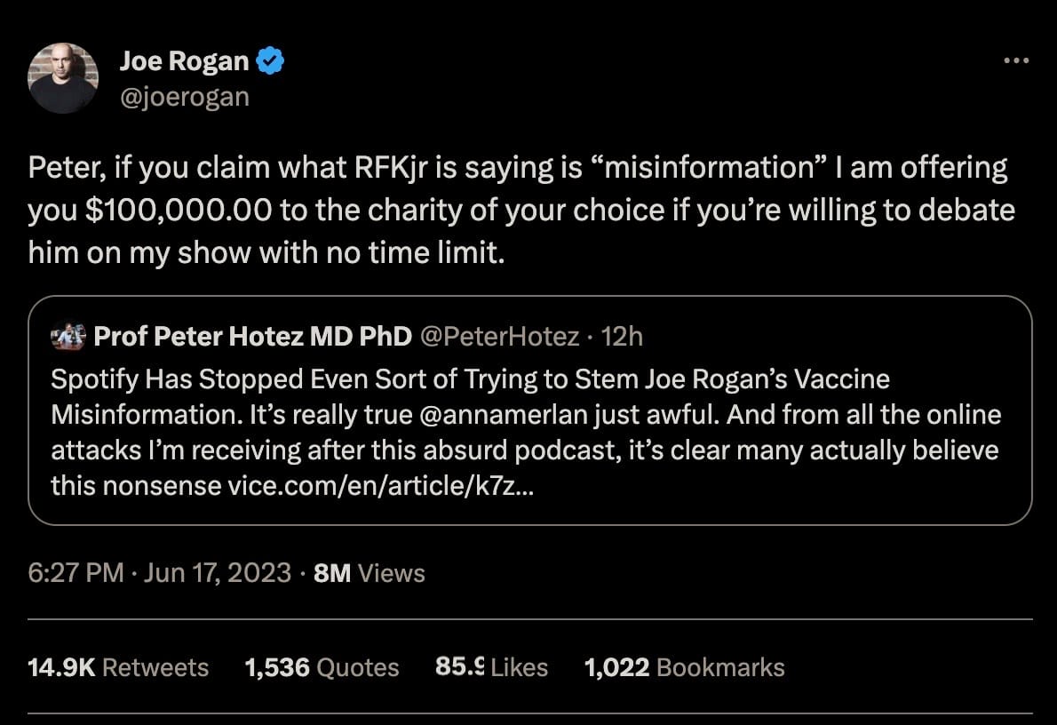
Task: Click Peter Hotez's small avatar in quoted tweet
Action: [x=68, y=337]
